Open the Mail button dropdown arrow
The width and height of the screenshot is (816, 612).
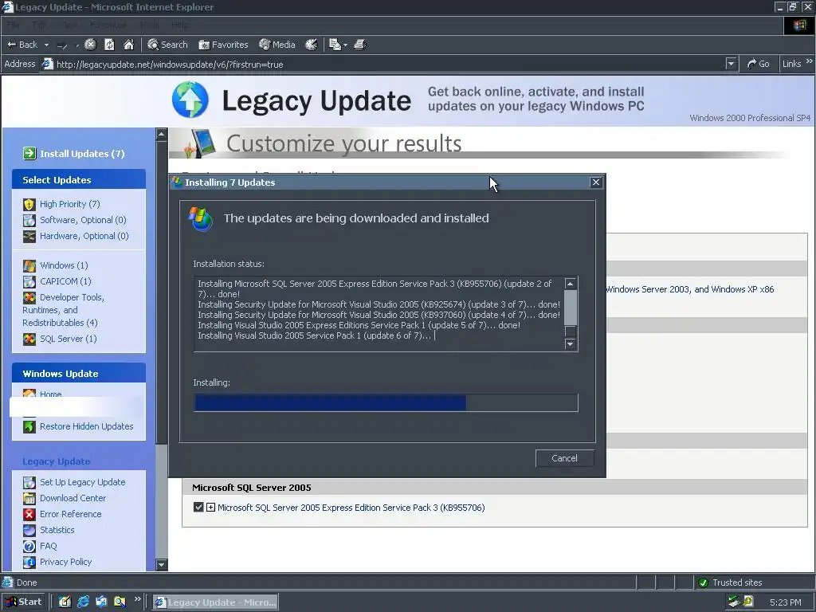point(346,45)
